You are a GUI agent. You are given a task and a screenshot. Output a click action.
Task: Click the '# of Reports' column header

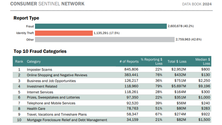(129, 62)
